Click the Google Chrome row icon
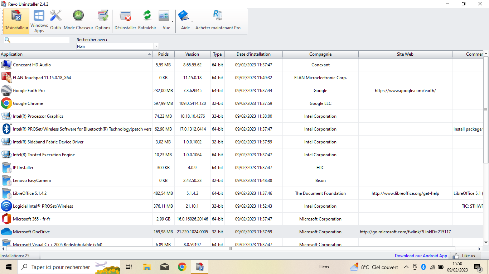489x274 pixels. [x=6, y=103]
